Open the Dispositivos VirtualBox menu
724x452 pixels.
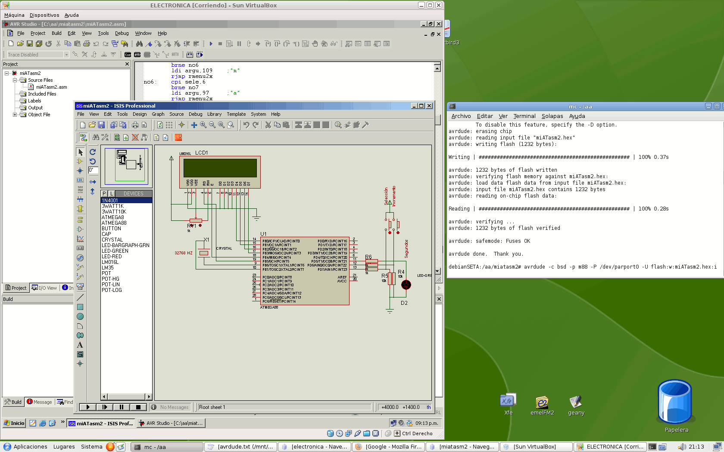[44, 15]
